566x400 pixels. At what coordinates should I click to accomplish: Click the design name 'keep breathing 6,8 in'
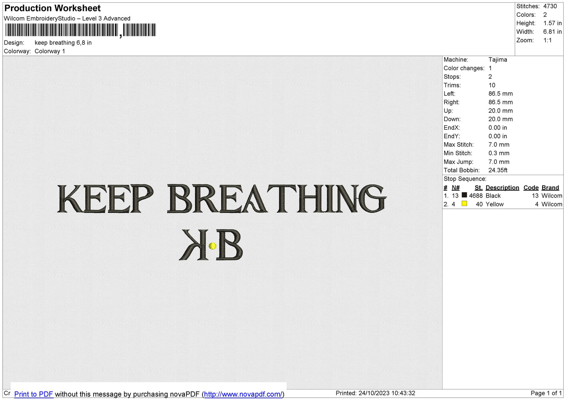[63, 43]
